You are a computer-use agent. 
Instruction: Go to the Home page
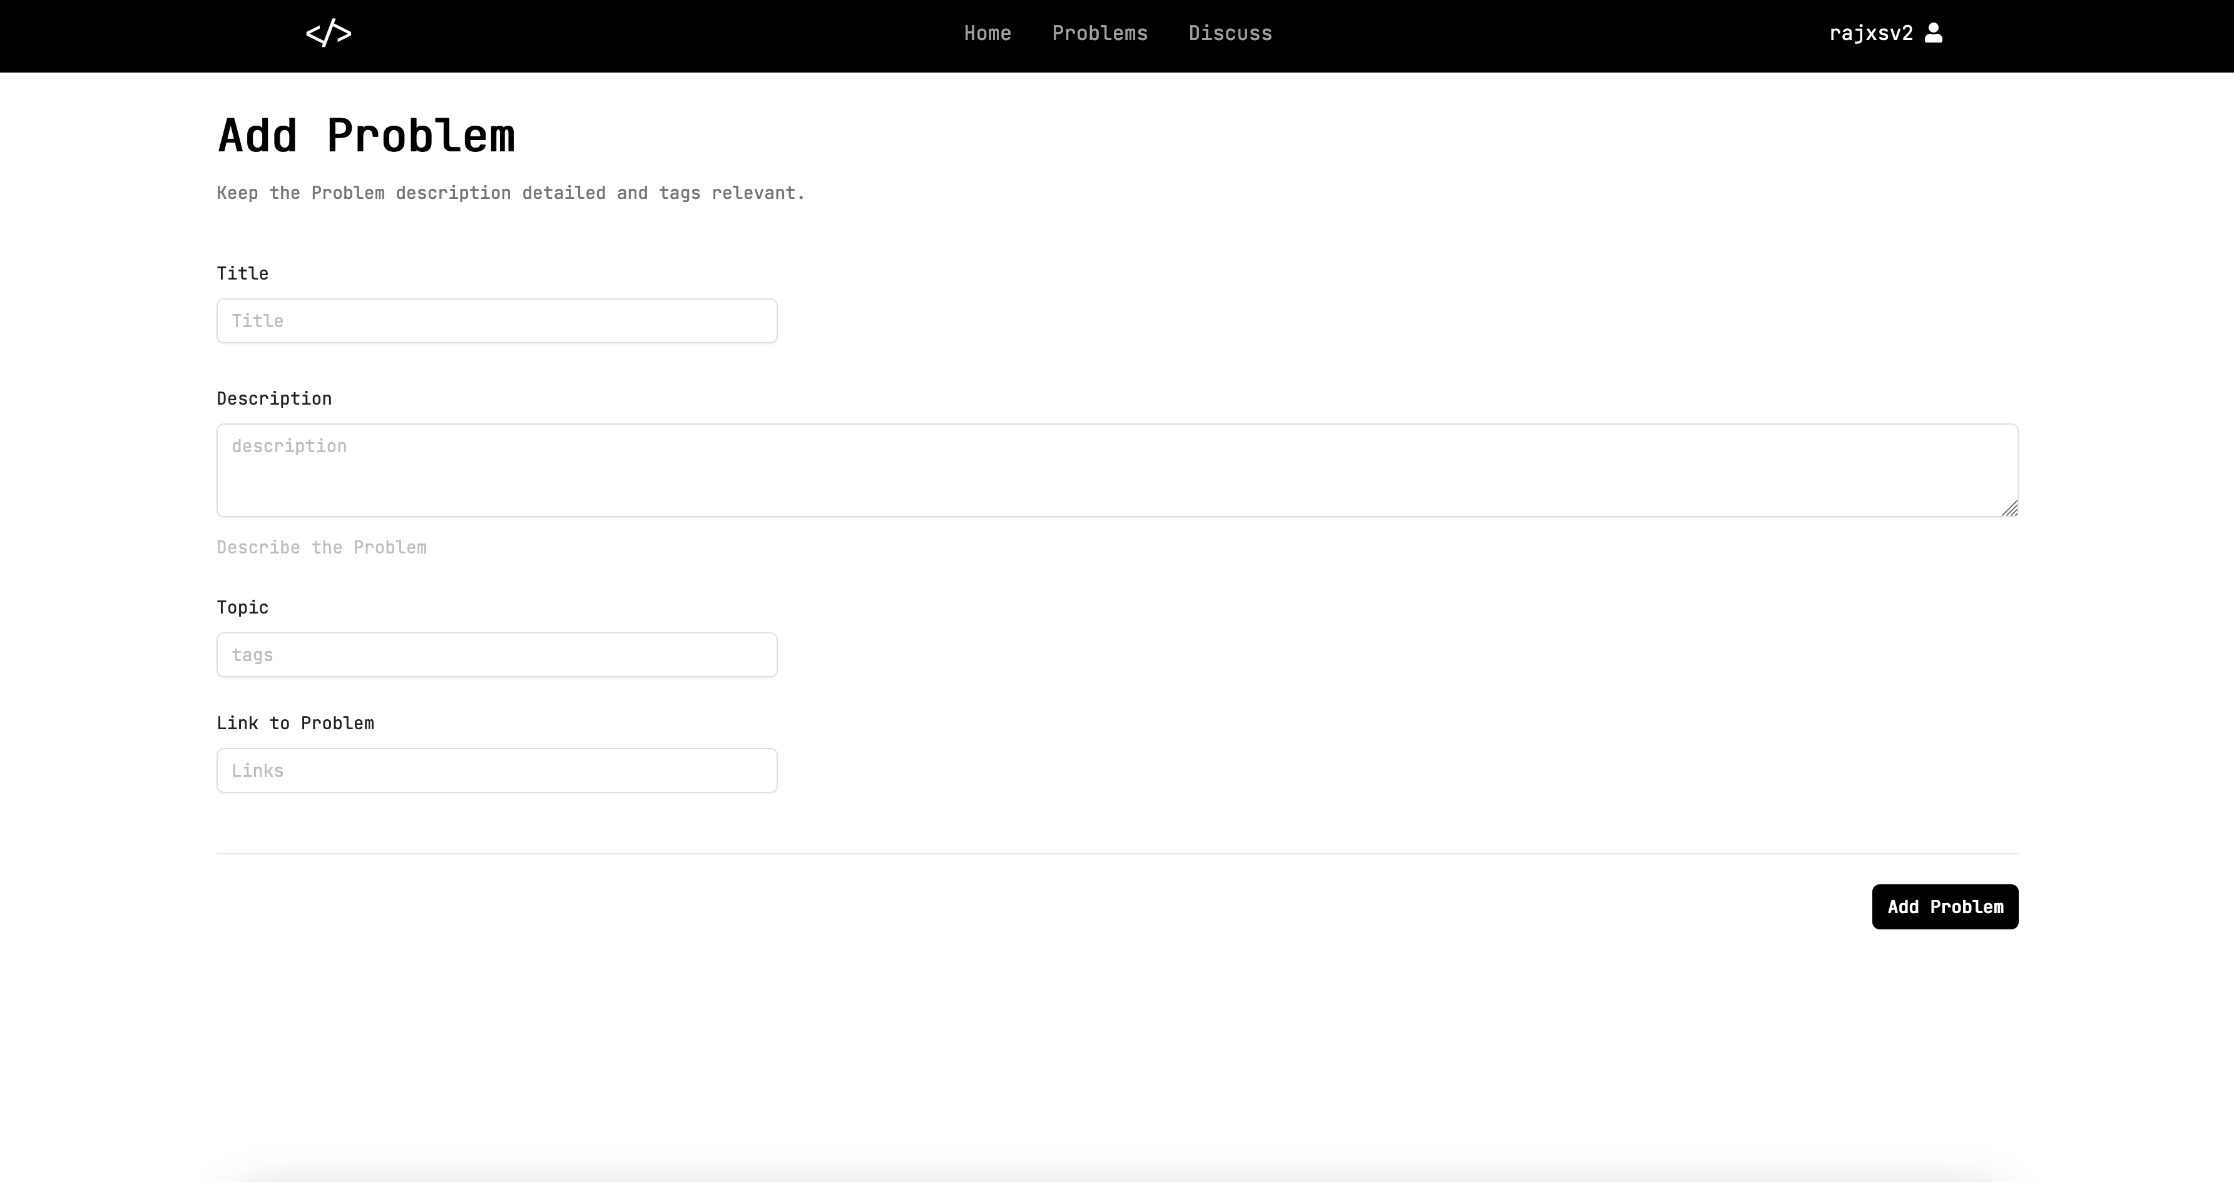point(987,33)
